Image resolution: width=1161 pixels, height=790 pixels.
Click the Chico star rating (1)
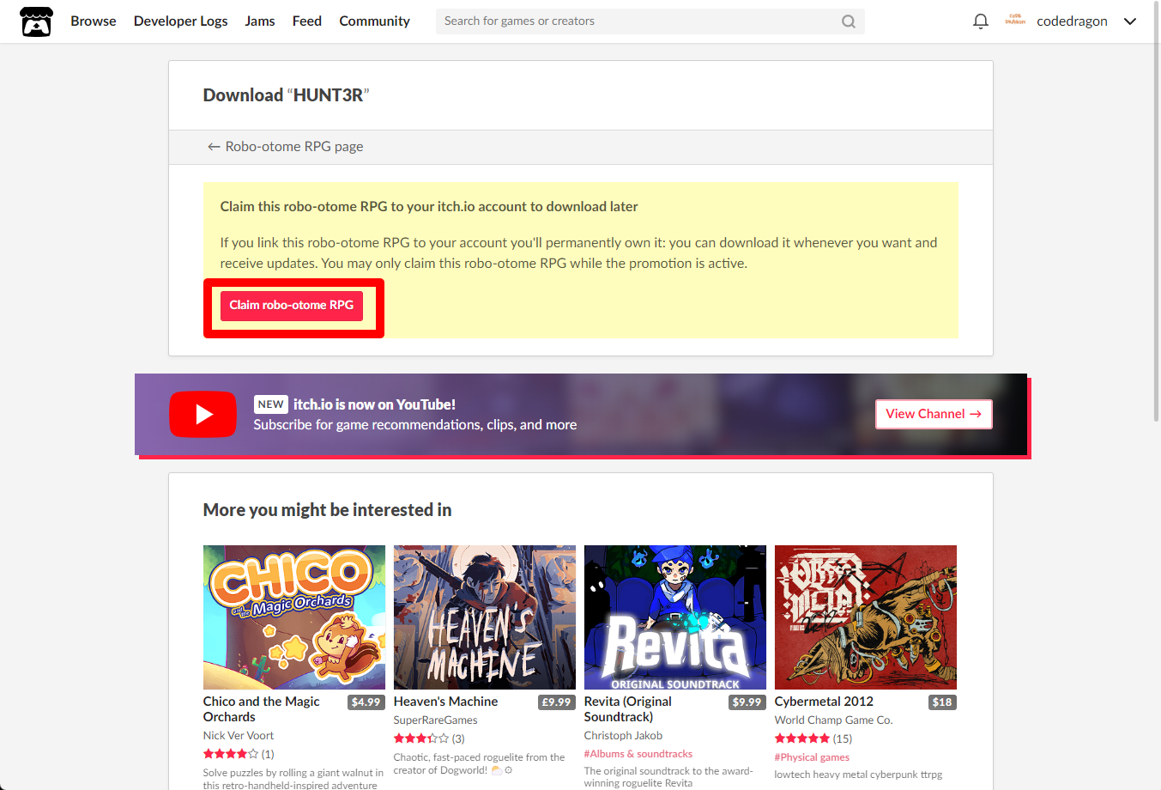pyautogui.click(x=239, y=754)
